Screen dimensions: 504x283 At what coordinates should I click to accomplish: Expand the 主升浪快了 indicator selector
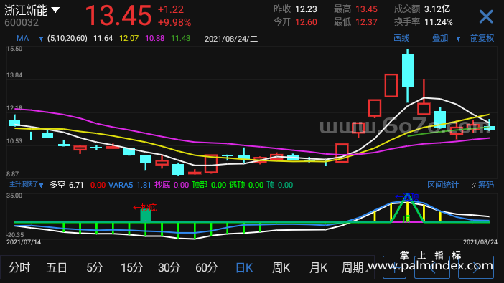[x=41, y=185]
